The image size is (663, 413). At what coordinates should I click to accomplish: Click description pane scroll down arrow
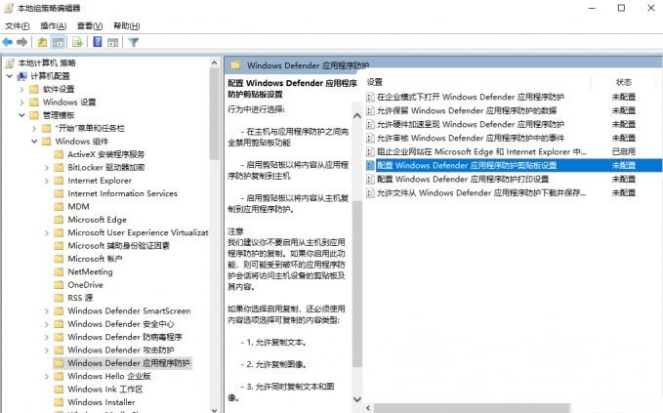point(356,399)
